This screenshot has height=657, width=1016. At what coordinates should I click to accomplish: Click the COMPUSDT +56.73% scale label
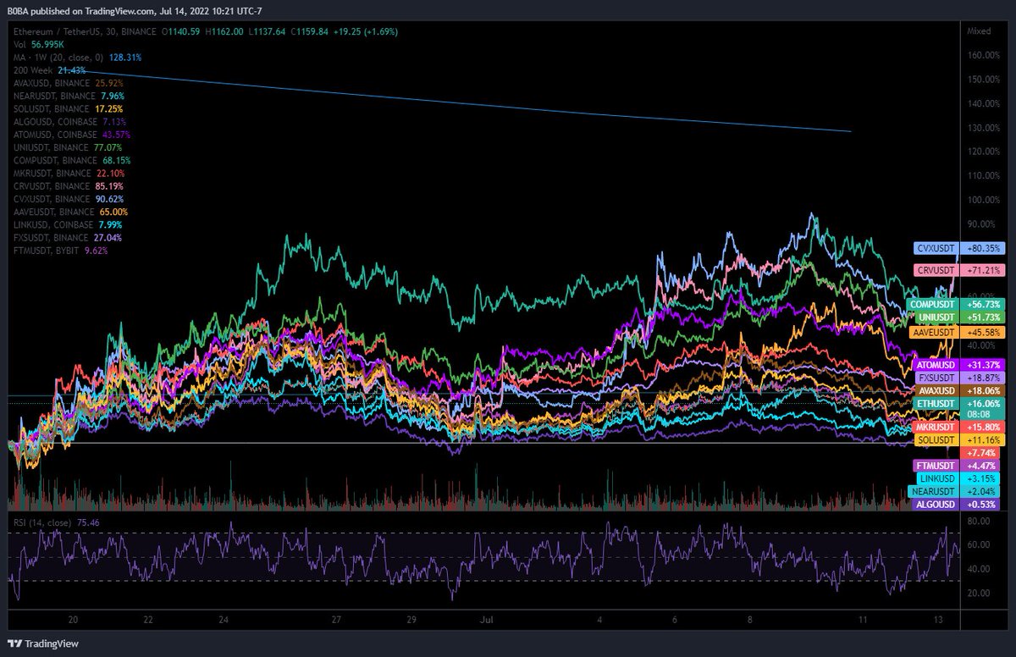pyautogui.click(x=955, y=304)
